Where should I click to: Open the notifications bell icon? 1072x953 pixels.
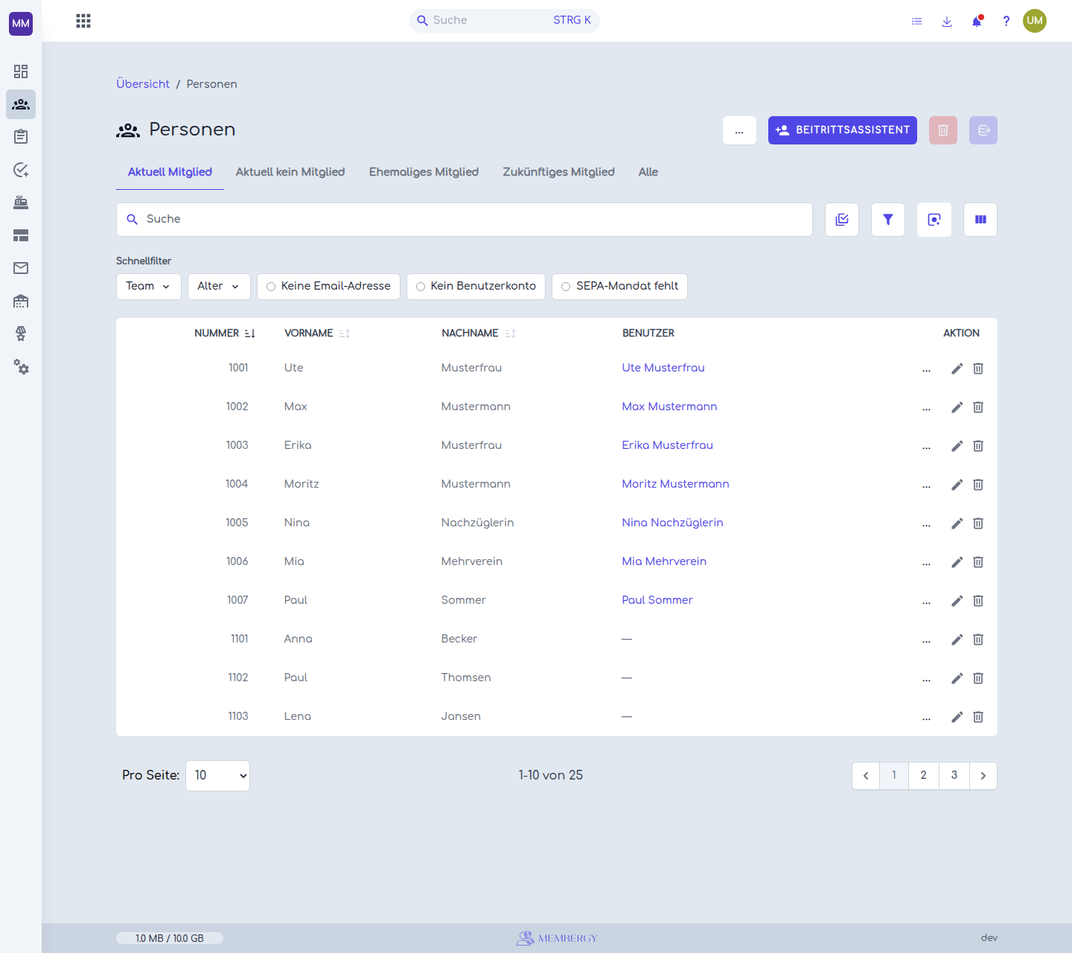977,21
